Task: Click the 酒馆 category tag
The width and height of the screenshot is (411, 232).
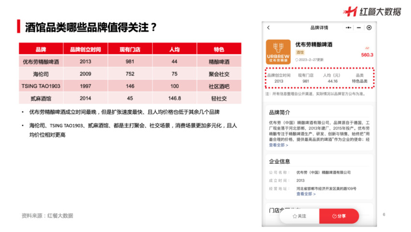Action: pos(300,52)
